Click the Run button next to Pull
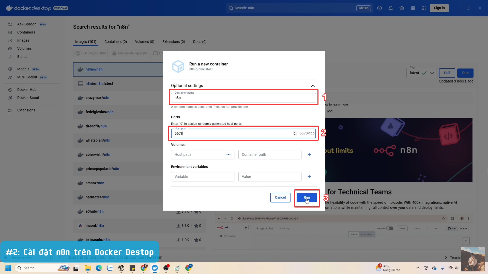Viewport: 488px width, 274px height. click(465, 73)
